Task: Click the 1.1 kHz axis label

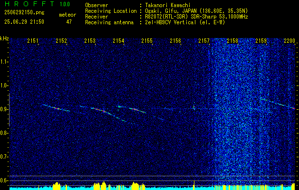Action: [3, 62]
